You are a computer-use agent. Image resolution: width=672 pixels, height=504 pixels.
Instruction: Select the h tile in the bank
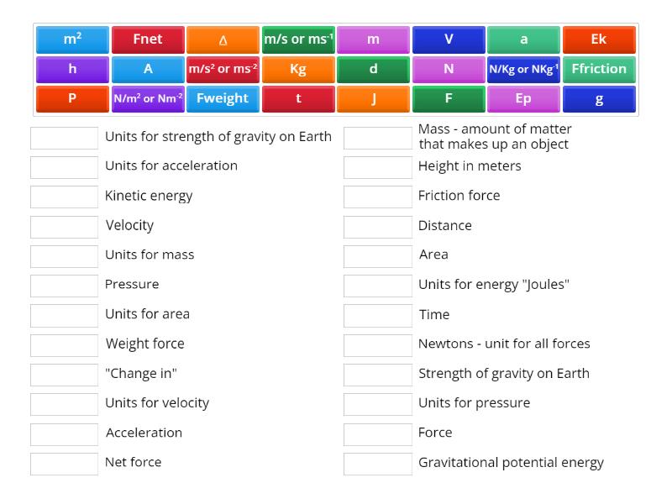pos(72,69)
